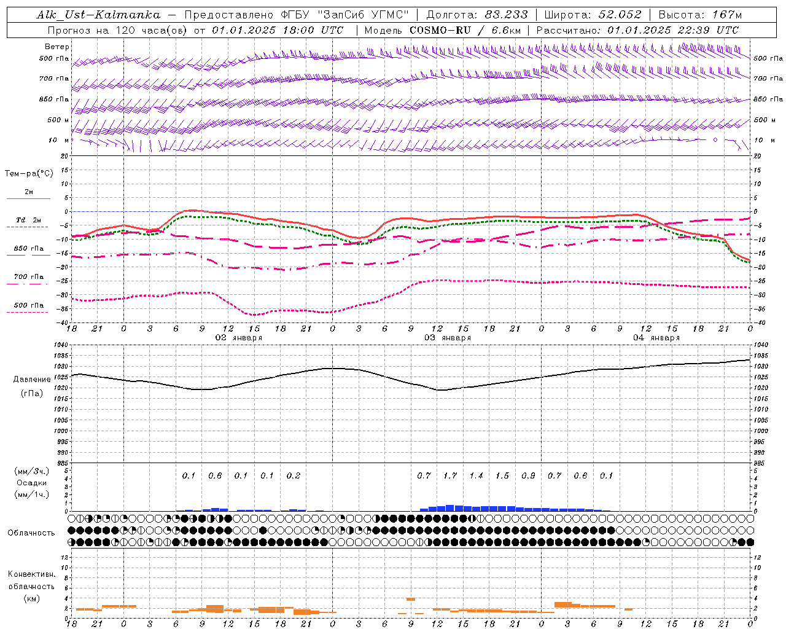
Task: Click the model name COSMO-RU / 6.6км
Action: tap(464, 30)
